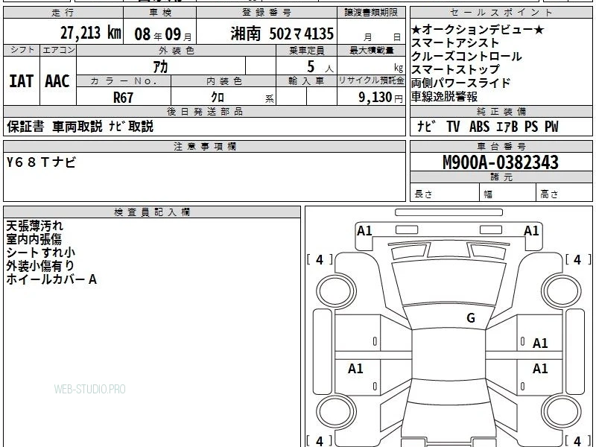The image size is (596, 447).
Task: Click ナビ in genuine equipment row
Action: pyautogui.click(x=426, y=127)
